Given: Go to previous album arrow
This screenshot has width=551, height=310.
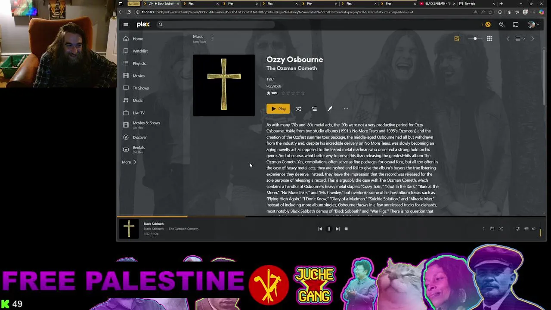Looking at the screenshot, I should pos(508,39).
